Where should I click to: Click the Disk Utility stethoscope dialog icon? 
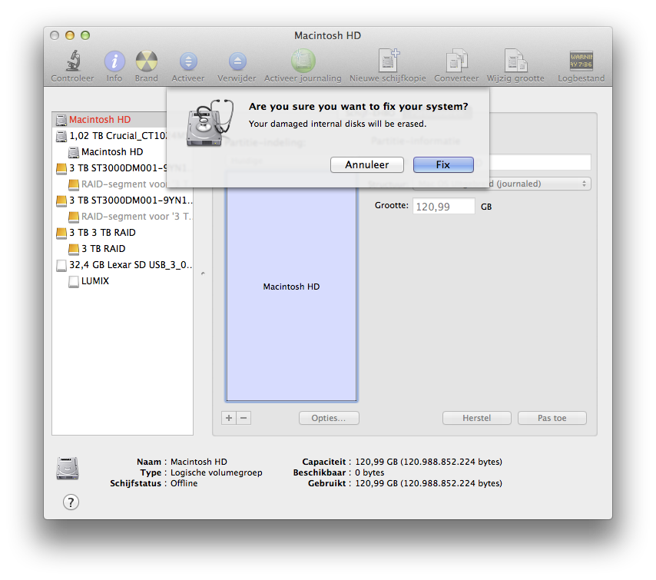[209, 123]
